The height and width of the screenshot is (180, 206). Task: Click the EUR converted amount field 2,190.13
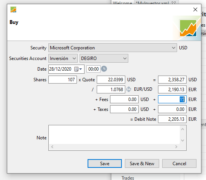pyautogui.click(x=172, y=89)
